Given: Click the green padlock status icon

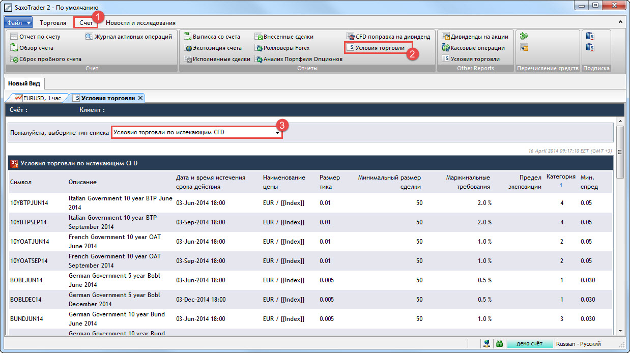Looking at the screenshot, I should click(x=499, y=344).
